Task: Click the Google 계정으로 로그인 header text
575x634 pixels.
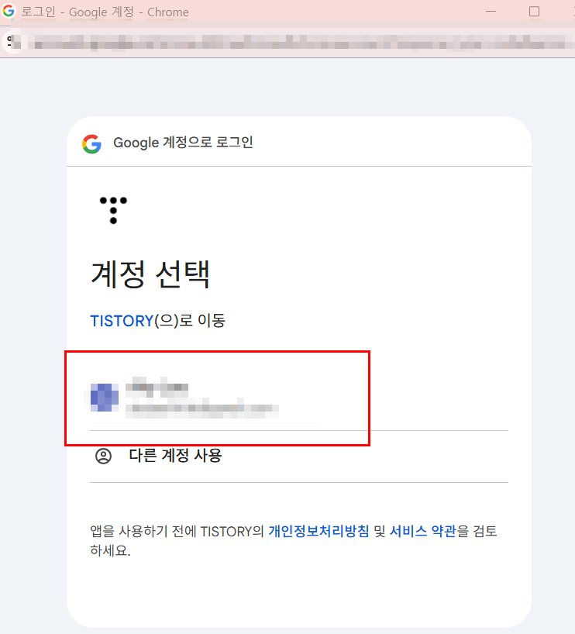Action: 183,143
